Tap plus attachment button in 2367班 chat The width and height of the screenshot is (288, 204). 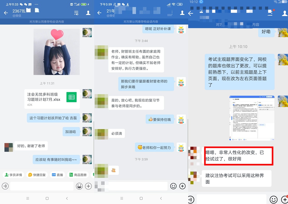pyautogui.click(x=88, y=186)
